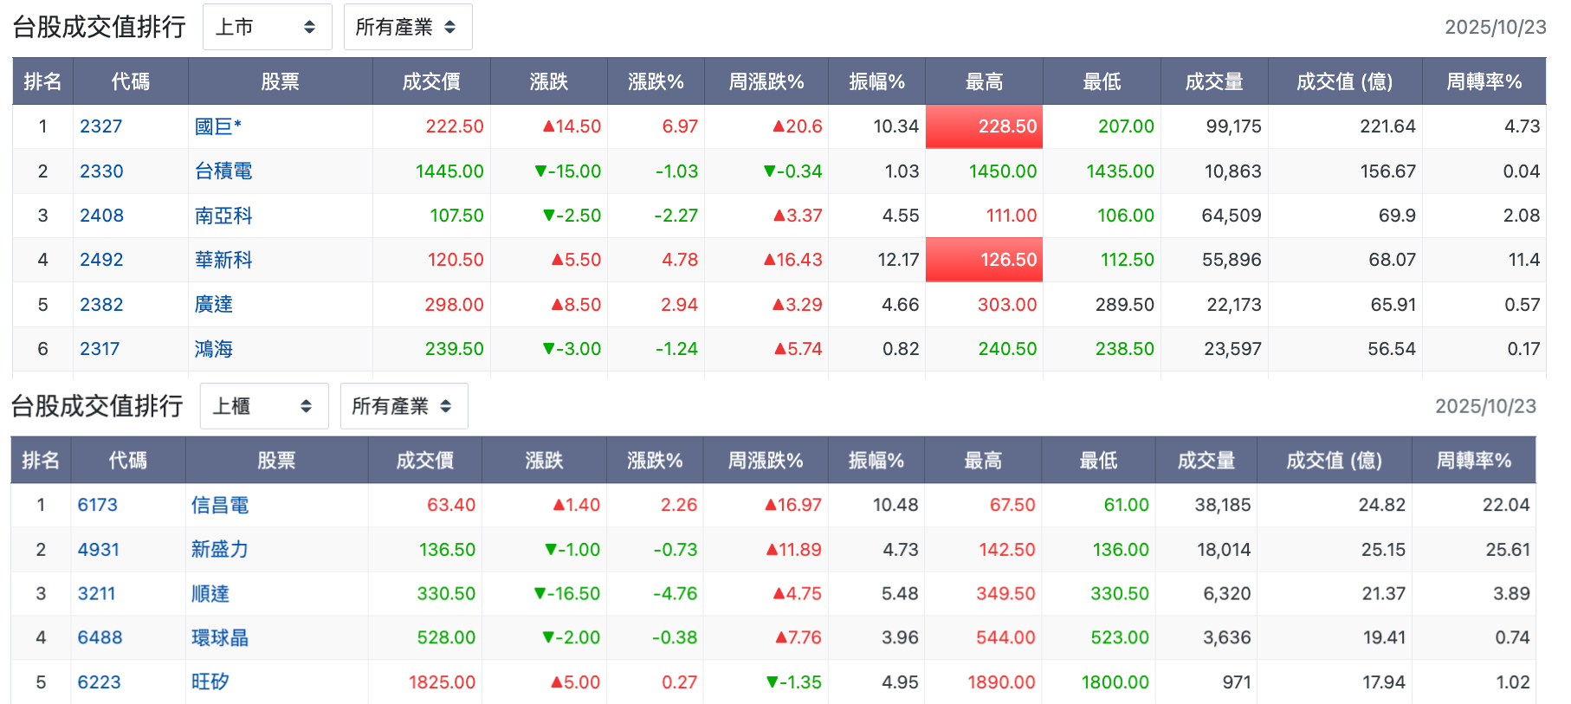Open 順達 stock link
The width and height of the screenshot is (1571, 704).
tap(210, 594)
